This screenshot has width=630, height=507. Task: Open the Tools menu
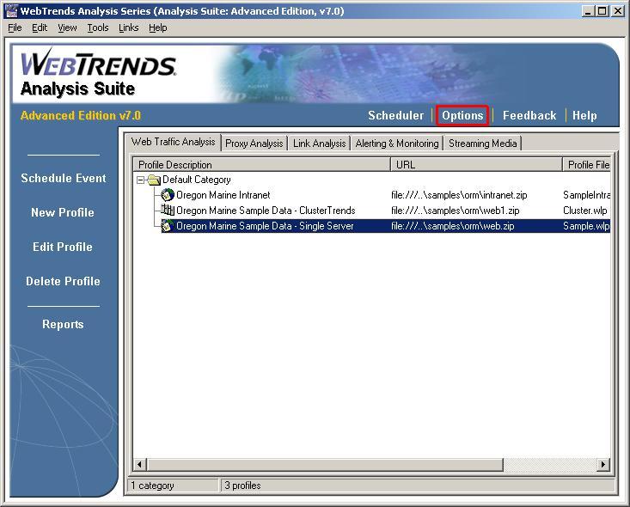pos(98,27)
